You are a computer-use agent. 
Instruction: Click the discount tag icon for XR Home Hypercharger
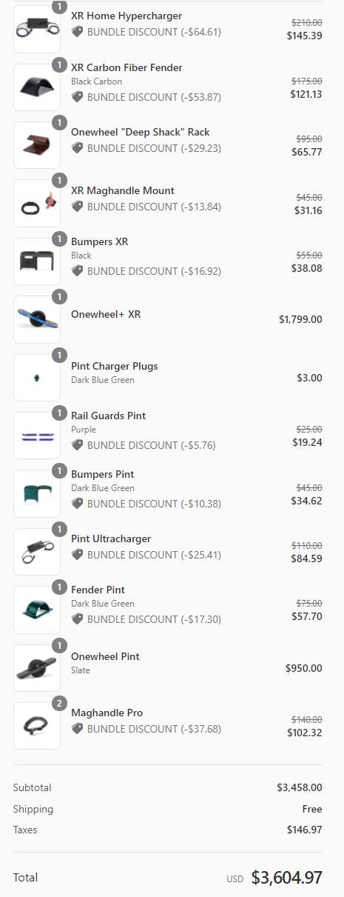click(x=77, y=32)
